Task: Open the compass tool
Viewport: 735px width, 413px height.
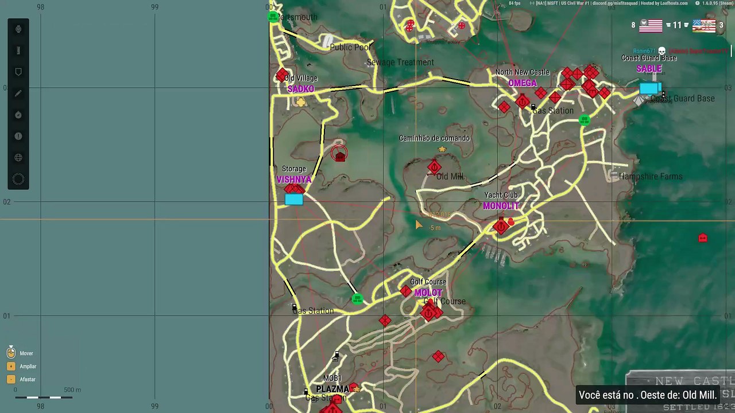Action: [18, 115]
